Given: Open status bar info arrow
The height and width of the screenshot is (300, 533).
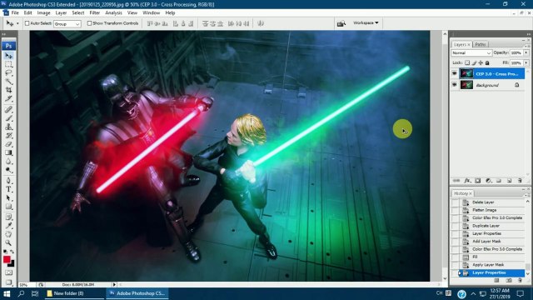Looking at the screenshot, I should [x=114, y=284].
